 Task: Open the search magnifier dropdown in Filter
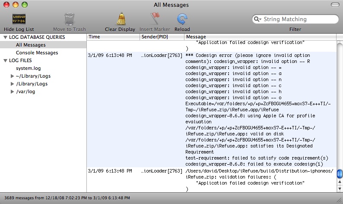[258, 19]
